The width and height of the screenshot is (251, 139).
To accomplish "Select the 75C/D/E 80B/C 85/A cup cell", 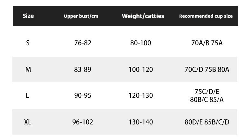I will 207,96.
